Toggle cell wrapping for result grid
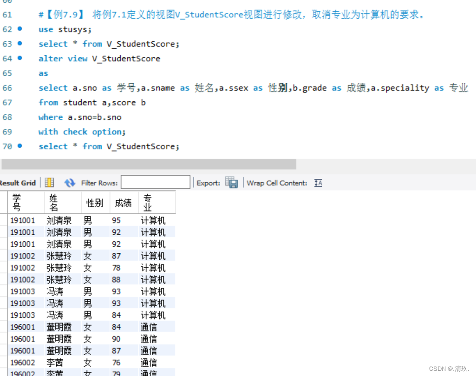The image size is (476, 376). pyautogui.click(x=318, y=183)
